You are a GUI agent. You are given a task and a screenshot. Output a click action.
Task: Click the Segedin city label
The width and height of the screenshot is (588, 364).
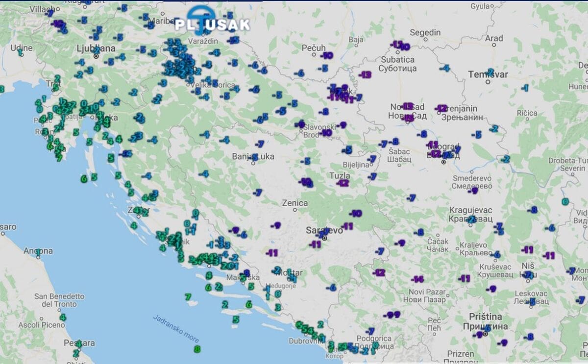coord(425,32)
